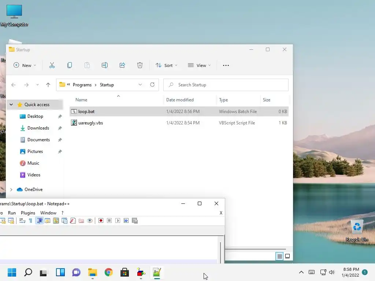Click the loop.bat file icon

click(x=74, y=111)
